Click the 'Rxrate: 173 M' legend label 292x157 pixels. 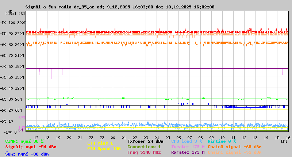click(x=188, y=152)
